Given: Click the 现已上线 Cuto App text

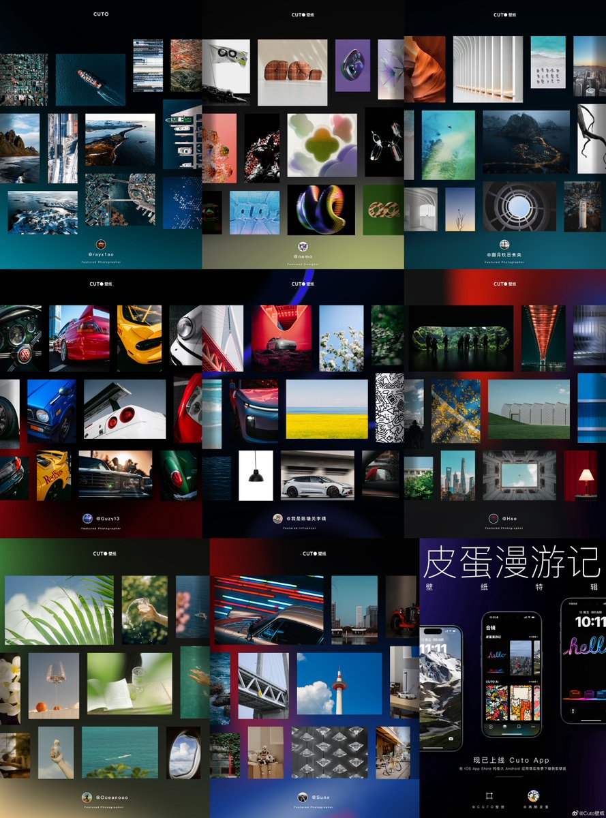Looking at the screenshot, I should pos(511,760).
